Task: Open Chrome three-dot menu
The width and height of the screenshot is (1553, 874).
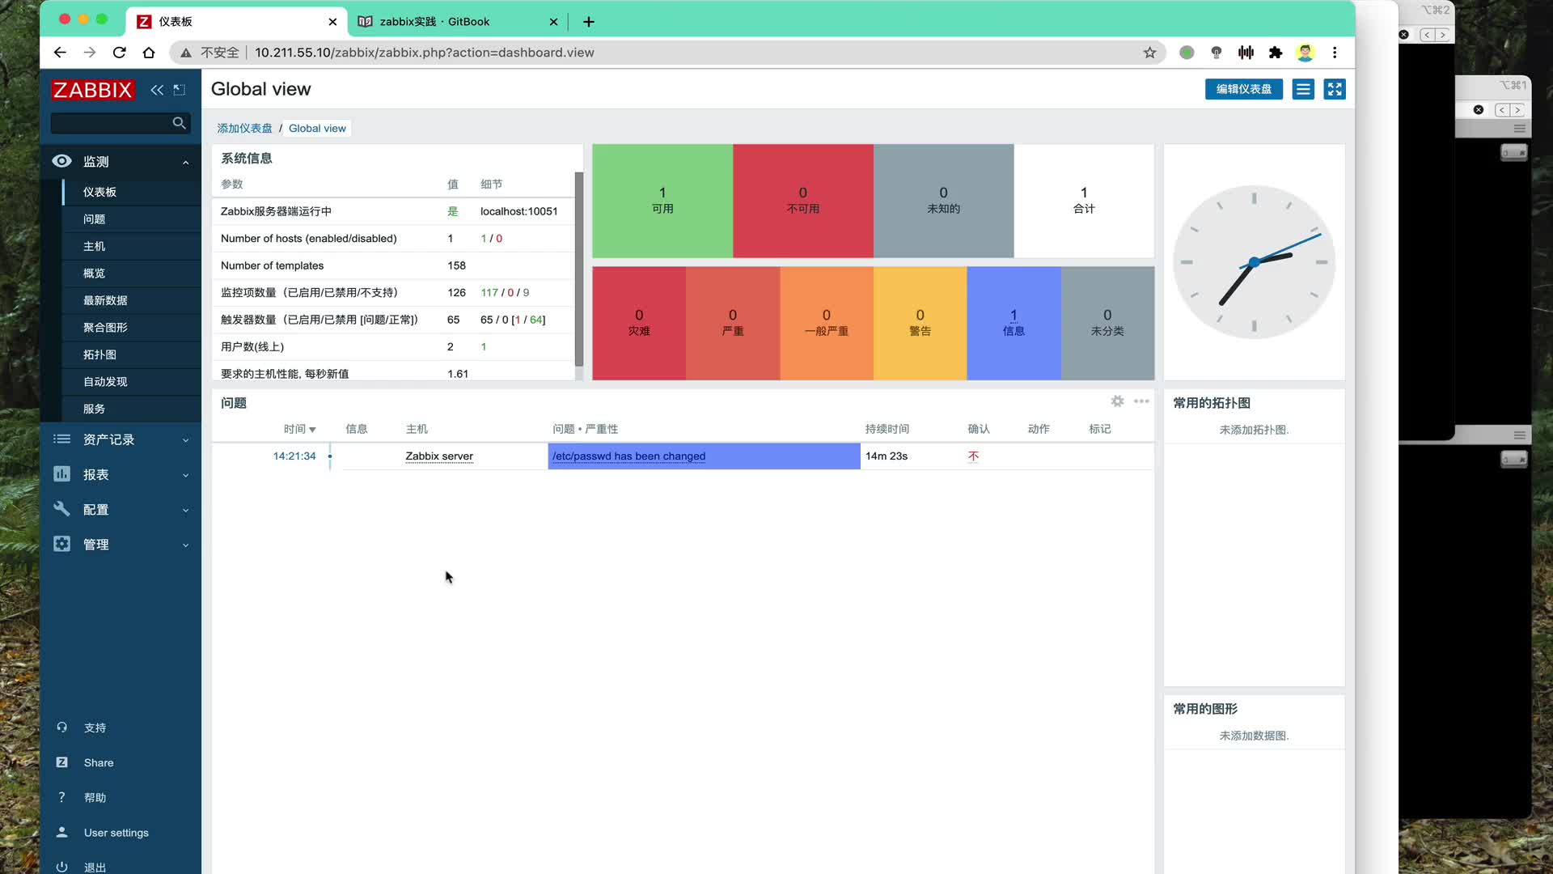Action: click(1335, 53)
